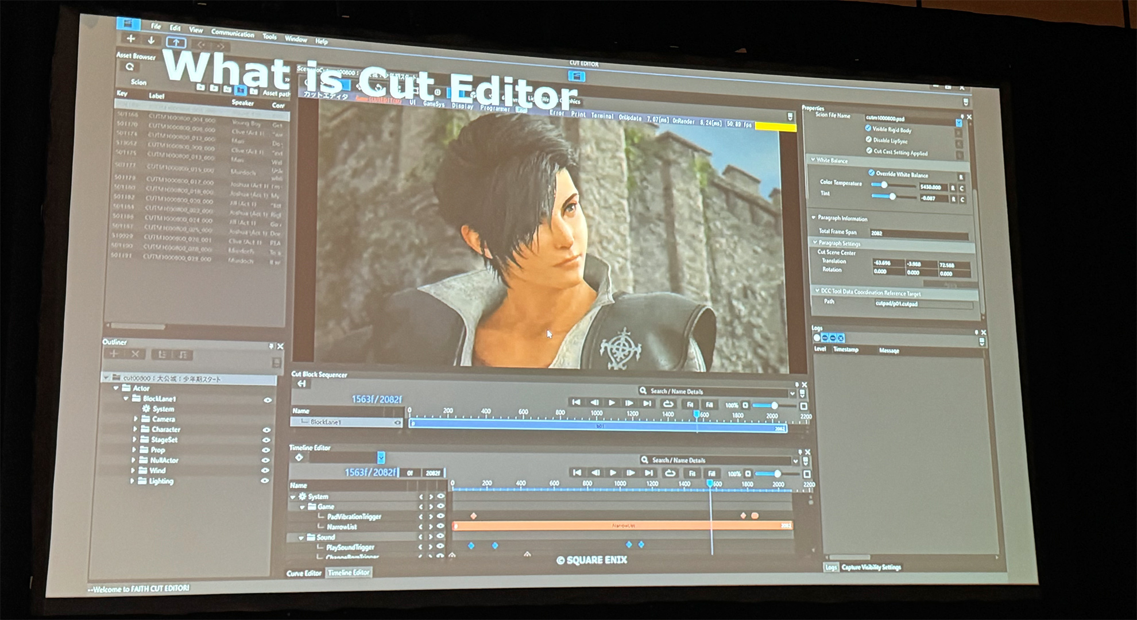1137x620 pixels.
Task: Step forward one frame in Cut Block Sequencer
Action: tap(629, 404)
